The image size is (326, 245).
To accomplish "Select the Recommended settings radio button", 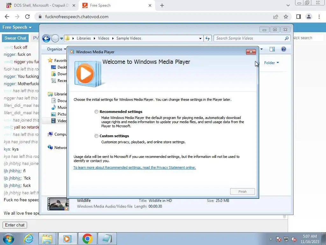I will (x=96, y=112).
